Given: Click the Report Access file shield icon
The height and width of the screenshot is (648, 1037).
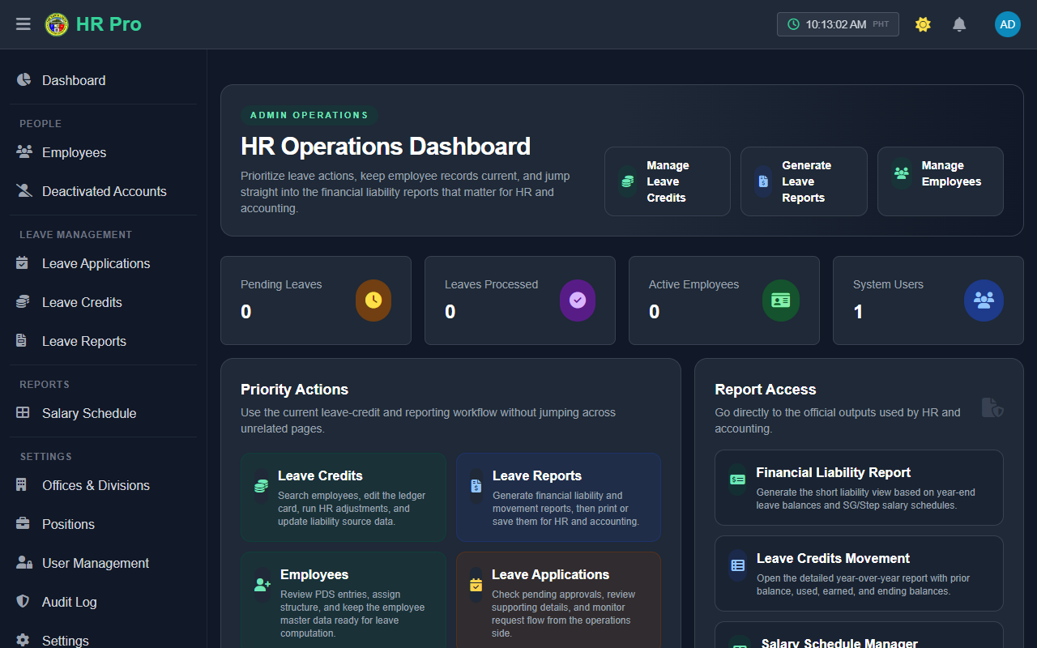Looking at the screenshot, I should tap(992, 407).
